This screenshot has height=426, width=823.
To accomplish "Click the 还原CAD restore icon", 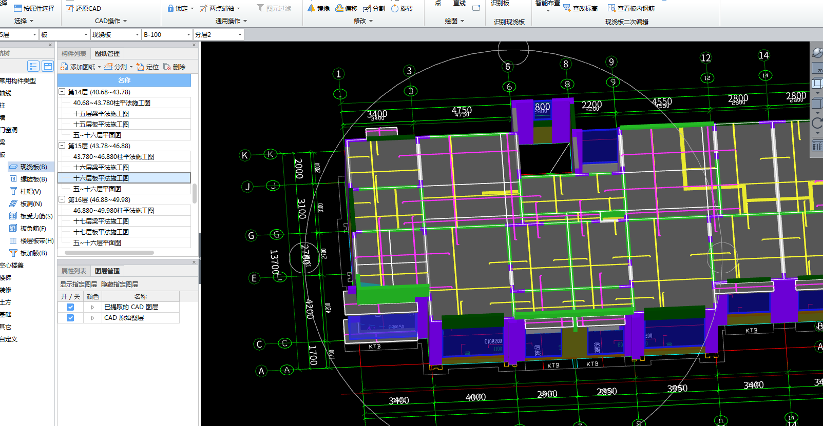I will tap(70, 8).
